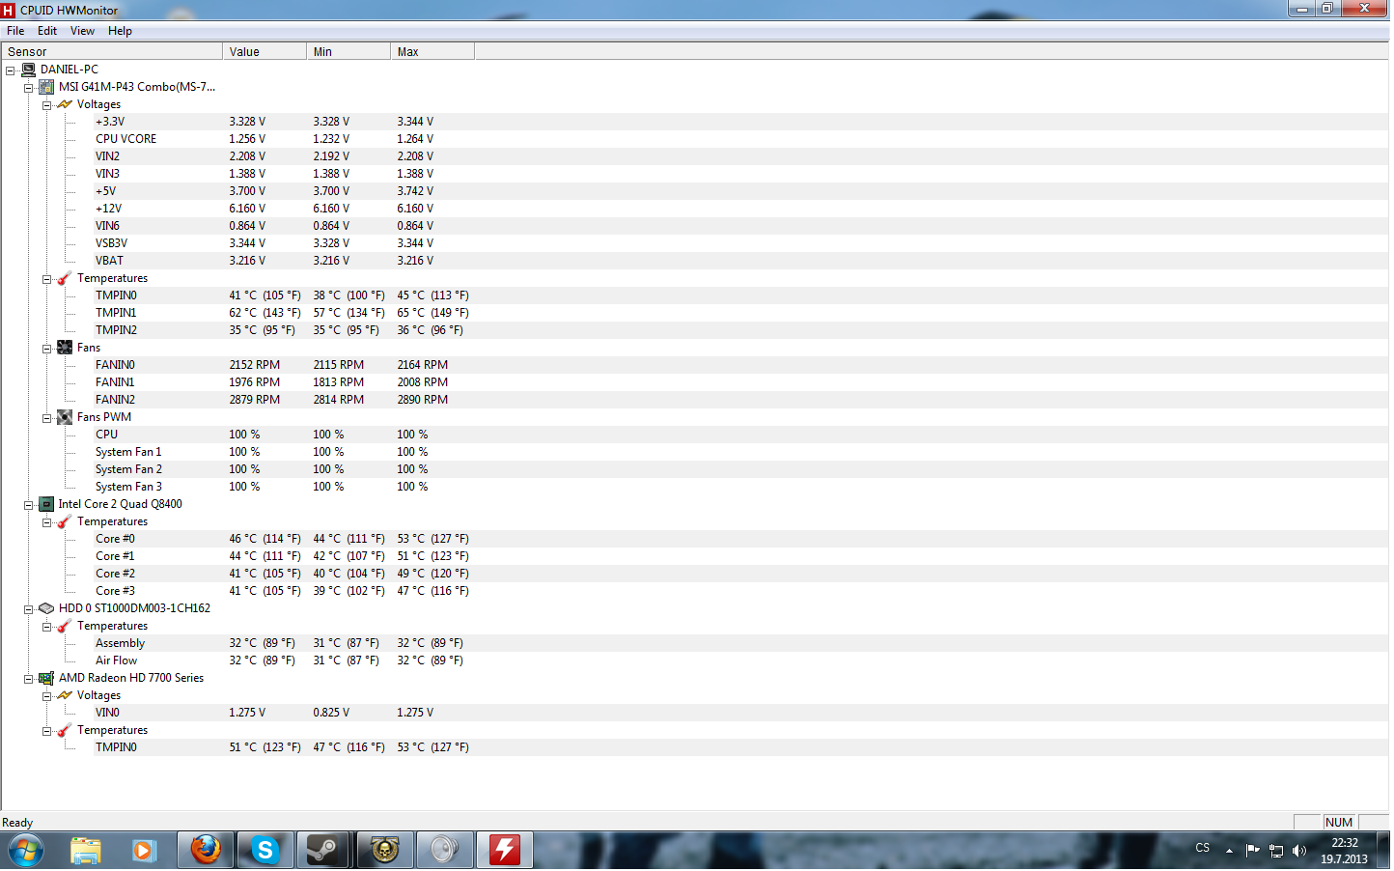
Task: Click the NUM indicator in the status bar
Action: click(x=1339, y=823)
